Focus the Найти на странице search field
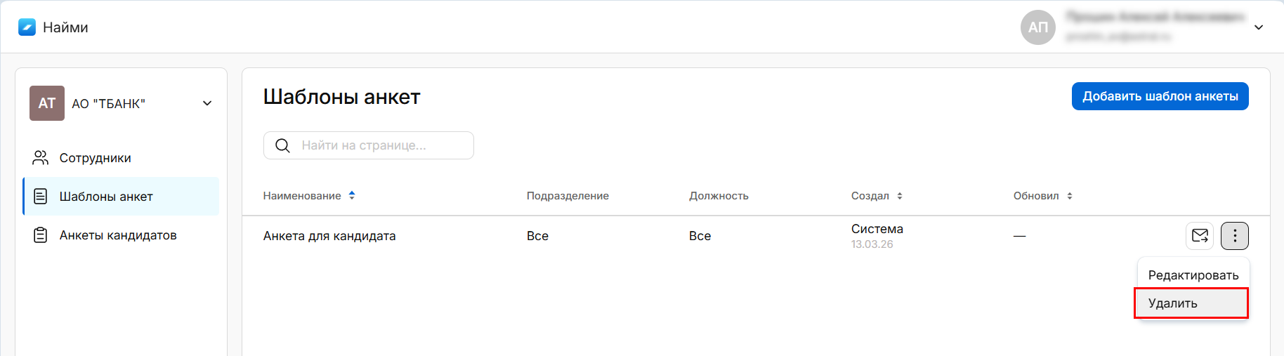This screenshot has height=356, width=1284. 379,145
